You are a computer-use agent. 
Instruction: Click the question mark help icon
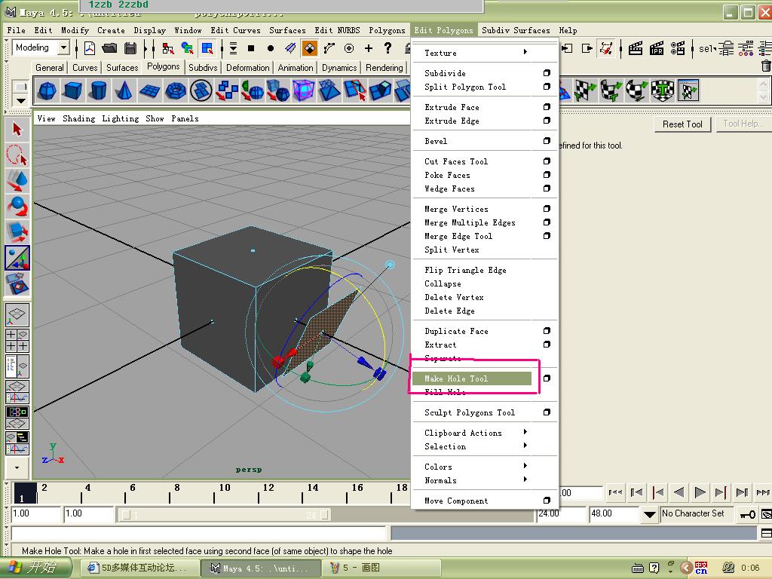[388, 47]
